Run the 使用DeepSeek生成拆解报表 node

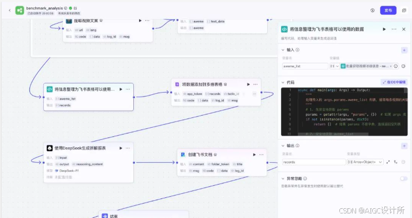[121, 148]
